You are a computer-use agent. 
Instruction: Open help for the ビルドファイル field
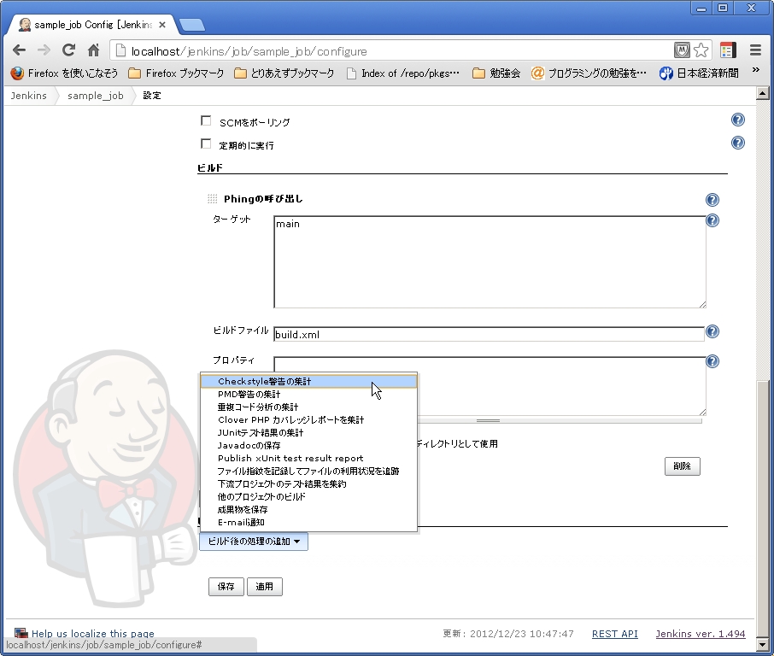712,331
